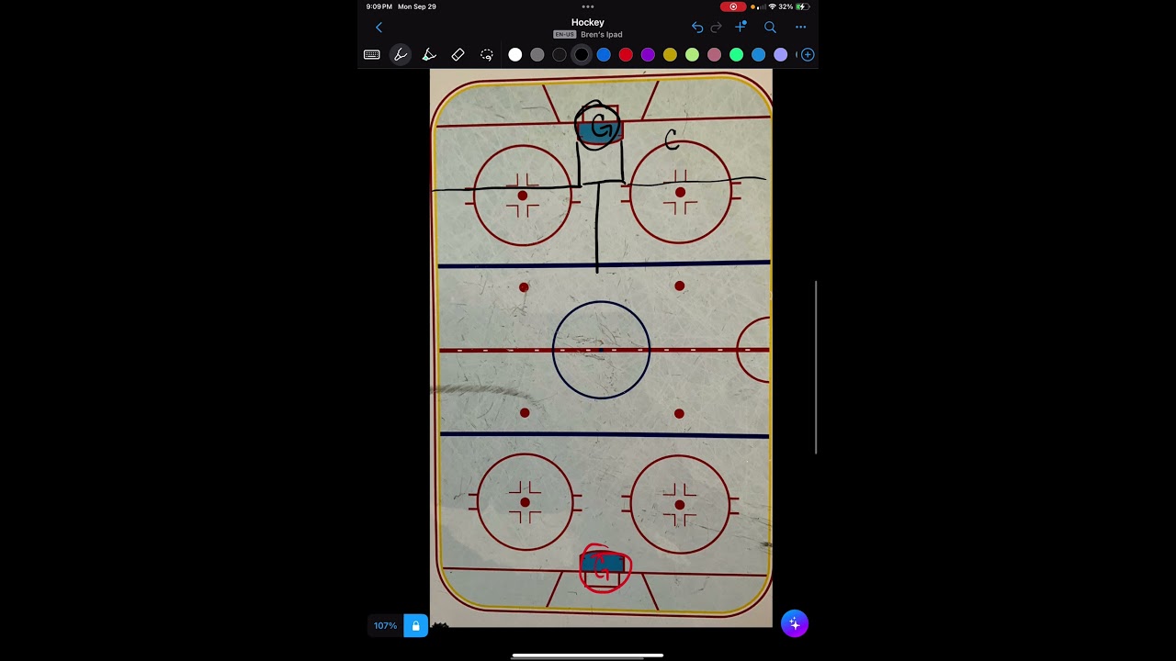The width and height of the screenshot is (1176, 661).
Task: Click the Bren's Ipad notebook label
Action: [602, 35]
